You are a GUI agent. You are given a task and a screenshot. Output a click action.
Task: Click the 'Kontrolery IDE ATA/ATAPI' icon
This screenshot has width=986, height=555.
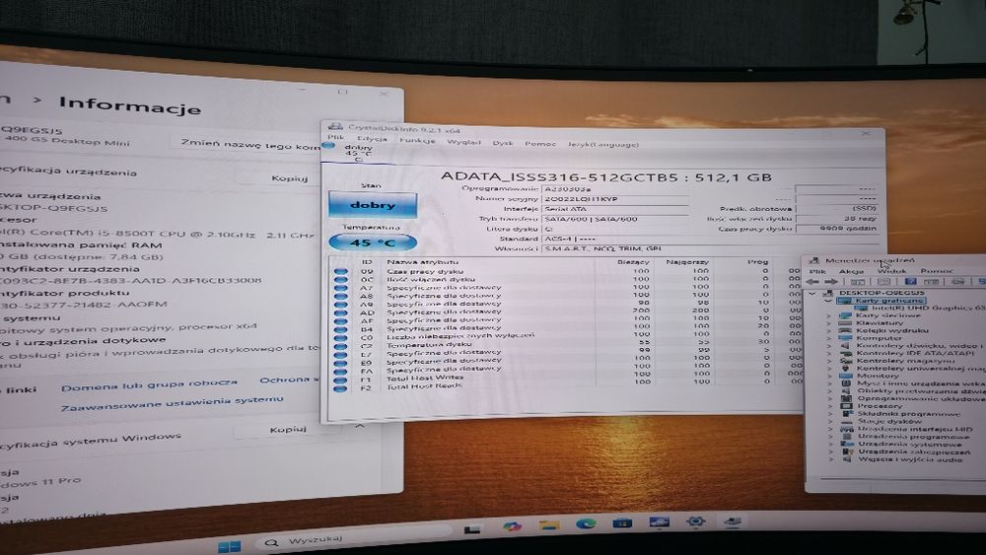pyautogui.click(x=846, y=353)
